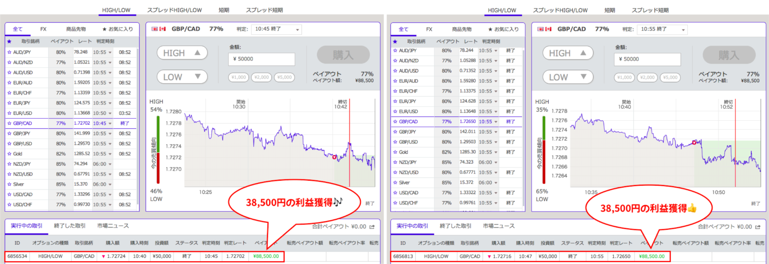The image size is (769, 264).
Task: Toggle NZD/JPY favorite star in right screenshot
Action: pyautogui.click(x=395, y=163)
